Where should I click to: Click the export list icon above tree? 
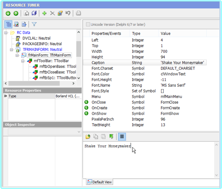[x=24, y=24]
